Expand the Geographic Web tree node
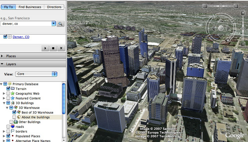This screenshot has height=142, width=248. pyautogui.click(x=4, y=93)
